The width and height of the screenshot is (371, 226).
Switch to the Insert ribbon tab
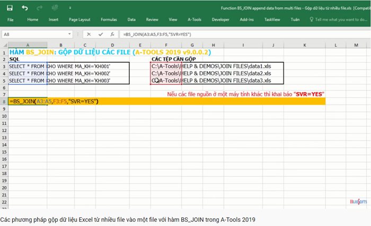coord(54,20)
